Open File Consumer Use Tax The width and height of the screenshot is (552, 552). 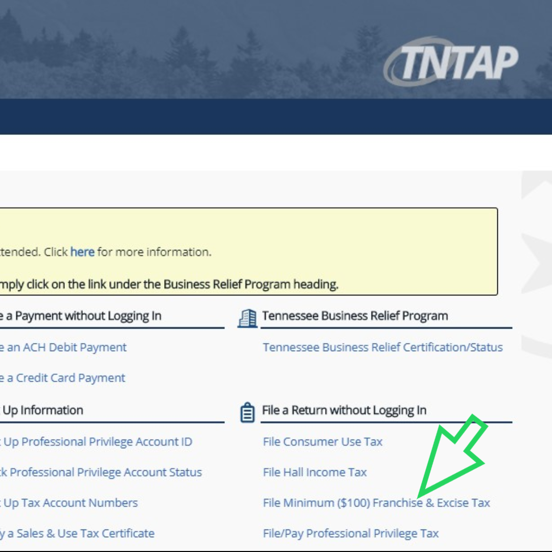pyautogui.click(x=323, y=442)
